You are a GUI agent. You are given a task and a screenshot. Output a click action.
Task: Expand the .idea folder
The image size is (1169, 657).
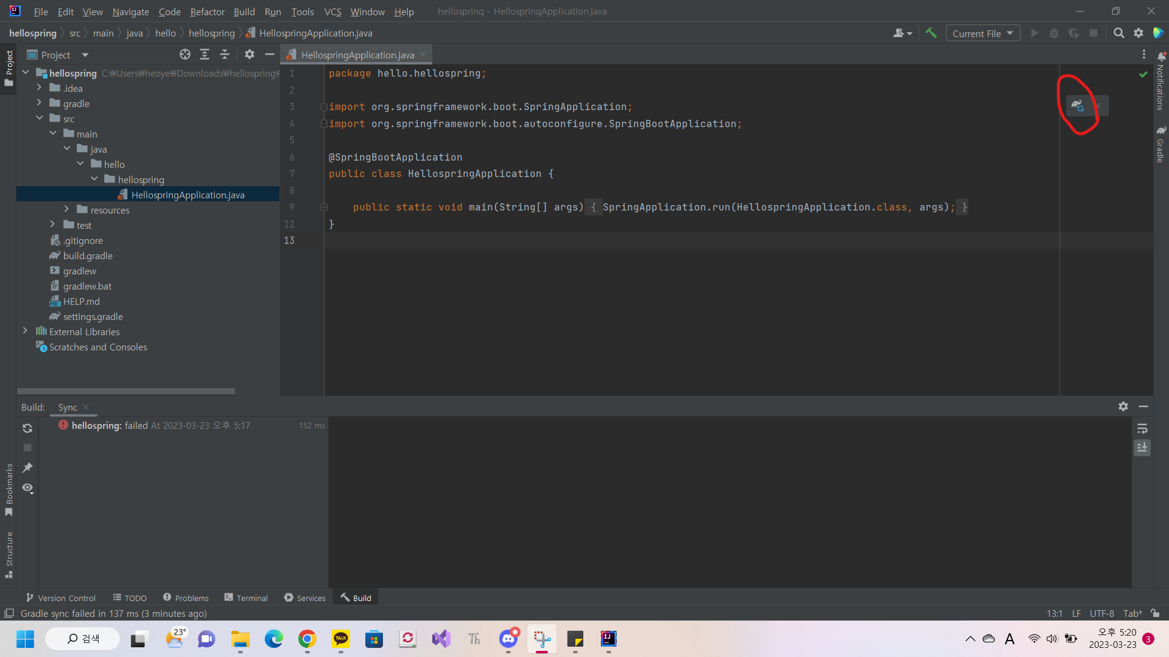tap(39, 88)
